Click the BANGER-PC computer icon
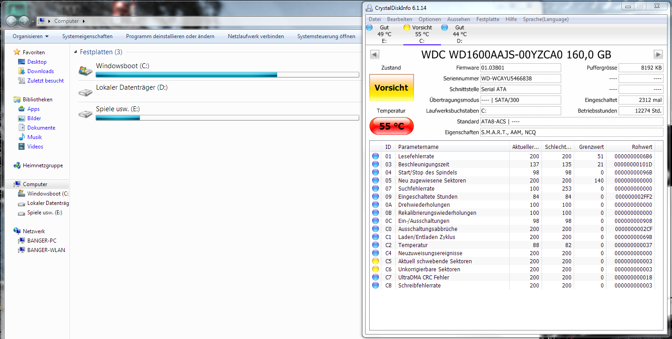The height and width of the screenshot is (339, 672). (22, 241)
